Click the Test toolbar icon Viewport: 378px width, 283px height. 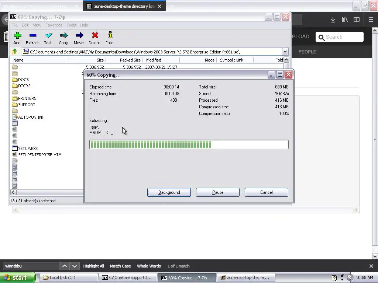pyautogui.click(x=48, y=36)
